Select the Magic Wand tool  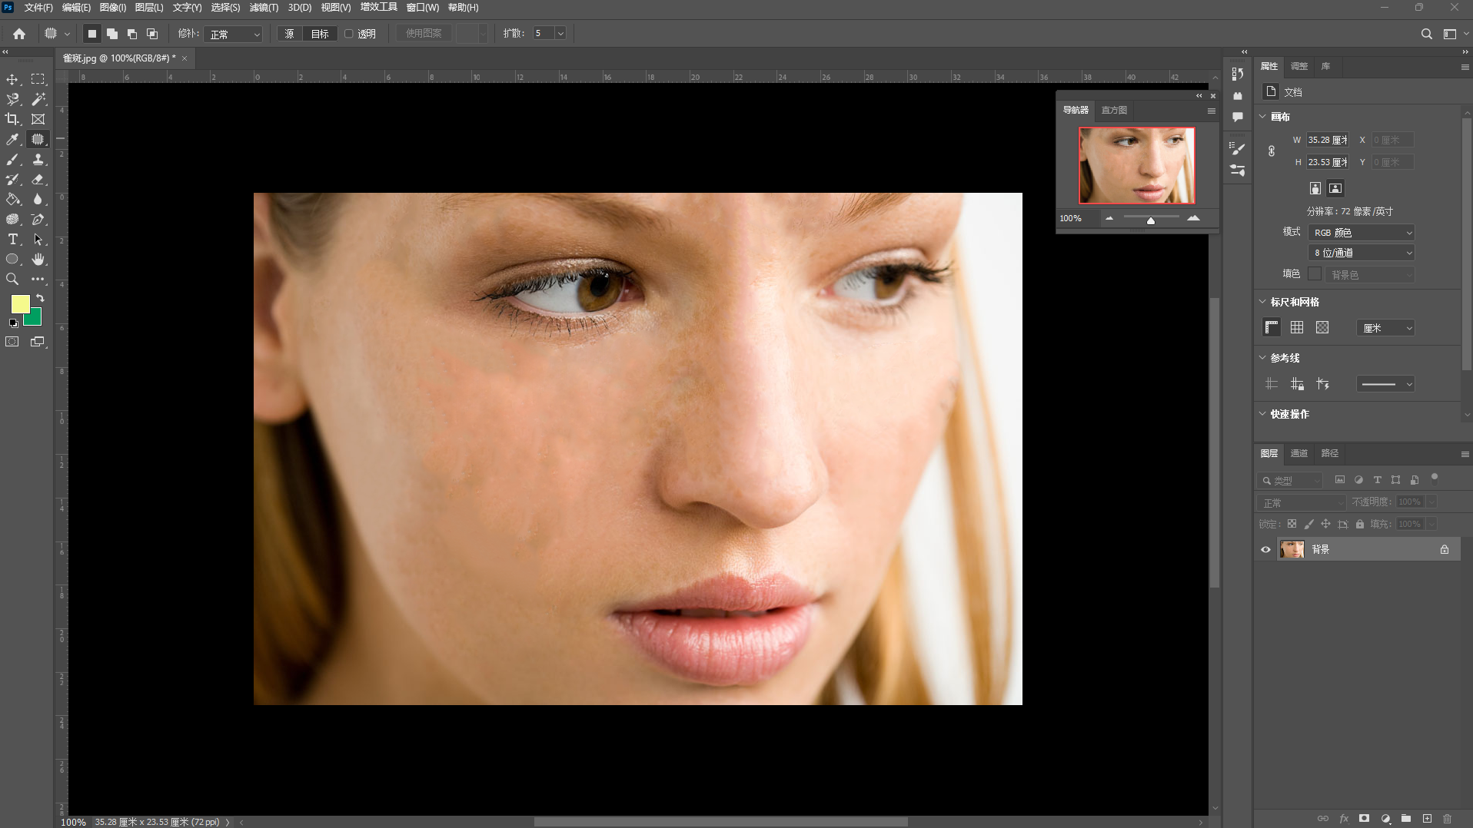coord(38,99)
